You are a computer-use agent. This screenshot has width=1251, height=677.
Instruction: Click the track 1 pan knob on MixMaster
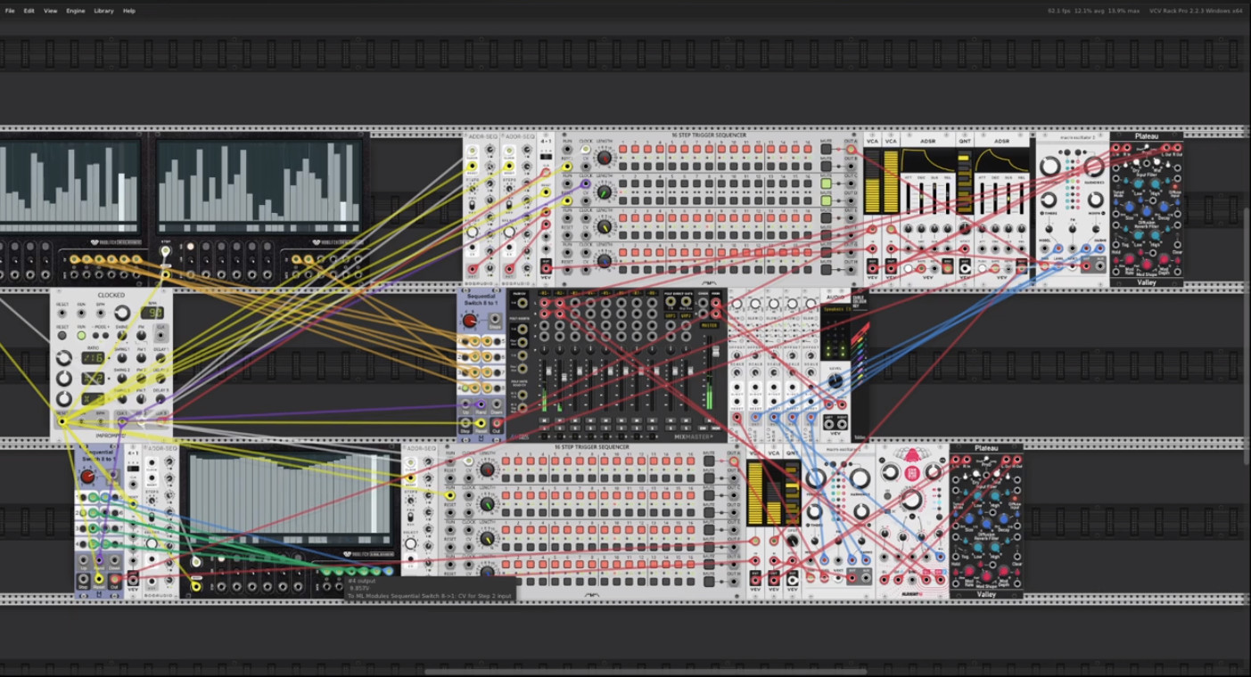click(544, 350)
